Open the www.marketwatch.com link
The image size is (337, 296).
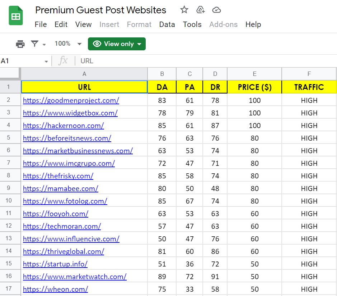75,277
